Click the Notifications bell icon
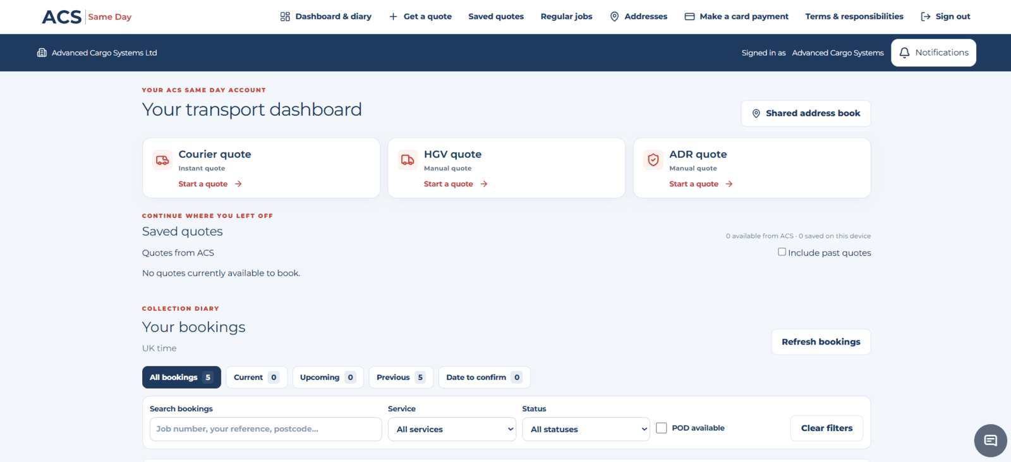 click(x=904, y=52)
